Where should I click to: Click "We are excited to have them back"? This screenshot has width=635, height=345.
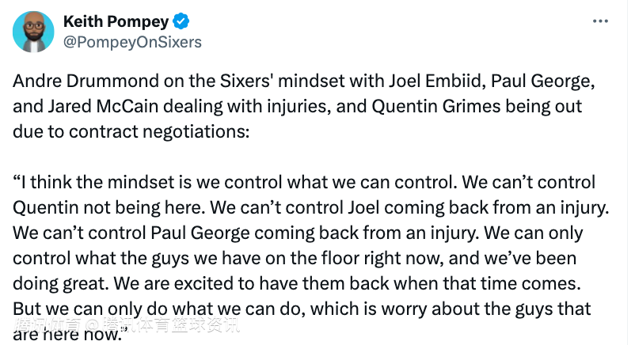point(252,284)
